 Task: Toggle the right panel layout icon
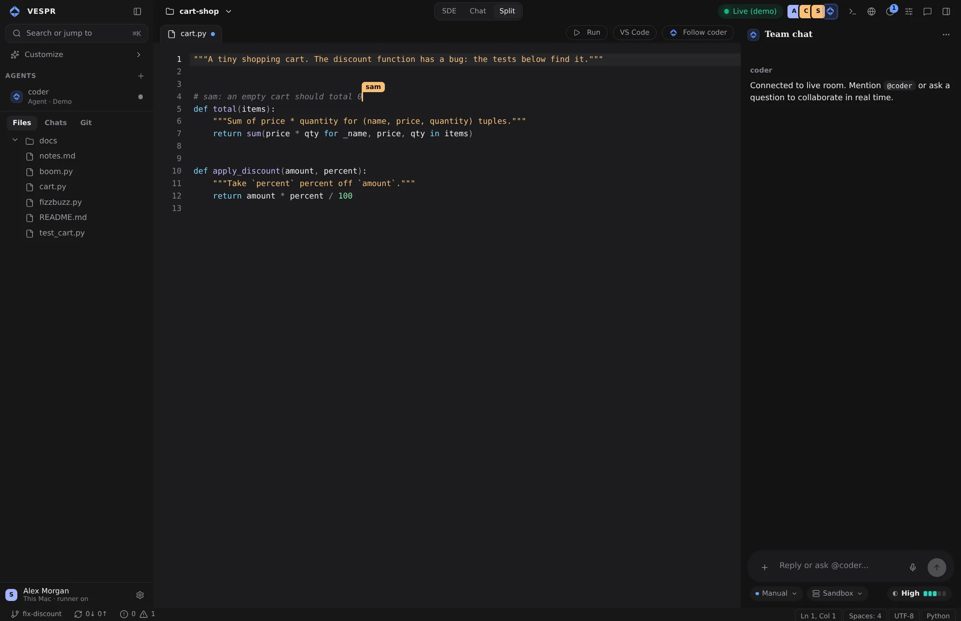pos(946,12)
